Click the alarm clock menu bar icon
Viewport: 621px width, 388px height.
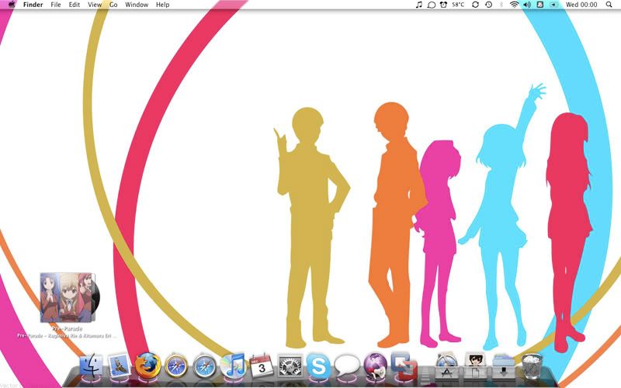tap(443, 5)
